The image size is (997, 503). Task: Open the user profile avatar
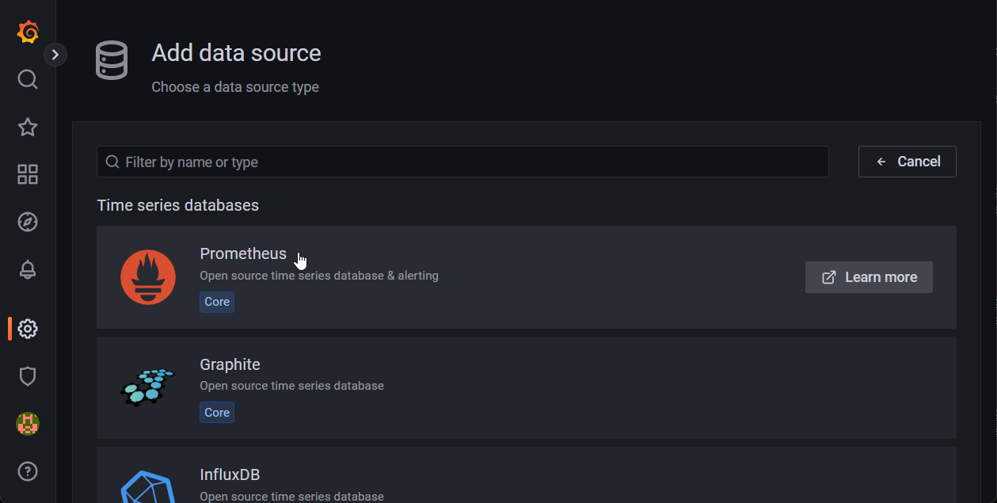pos(28,424)
